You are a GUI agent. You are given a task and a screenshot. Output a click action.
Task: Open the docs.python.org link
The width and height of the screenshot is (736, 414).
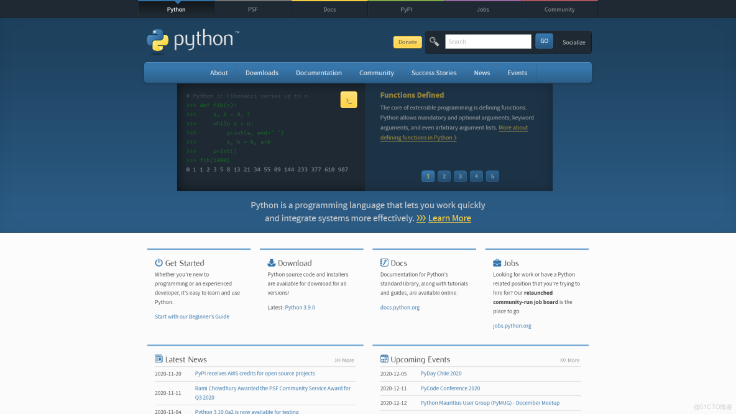pyautogui.click(x=400, y=307)
